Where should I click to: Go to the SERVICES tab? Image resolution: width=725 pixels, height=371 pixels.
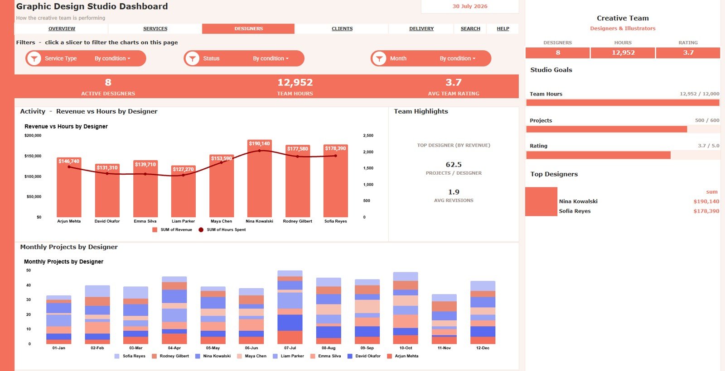point(155,29)
